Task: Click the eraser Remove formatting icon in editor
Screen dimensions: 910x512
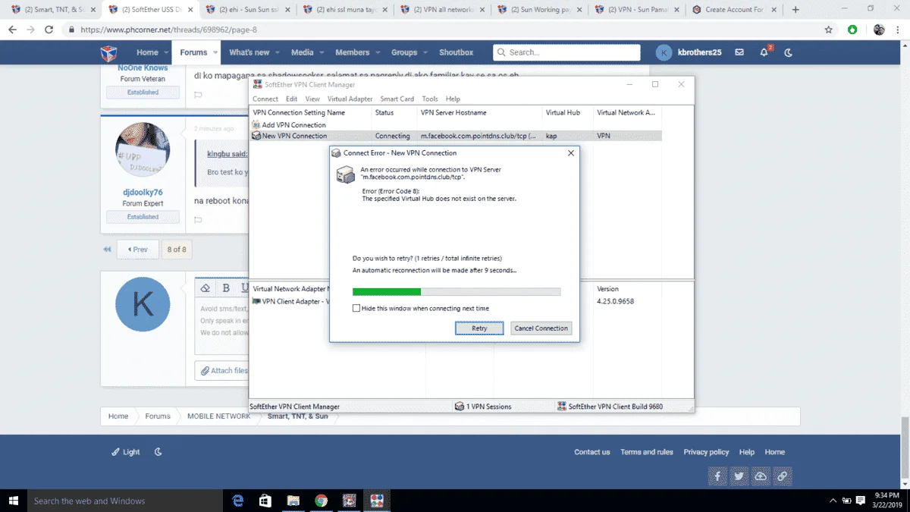Action: tap(205, 288)
